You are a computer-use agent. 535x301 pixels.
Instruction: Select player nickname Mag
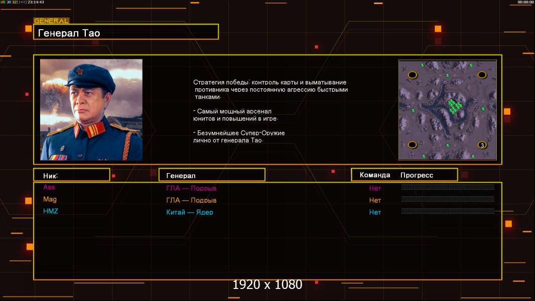pos(50,200)
